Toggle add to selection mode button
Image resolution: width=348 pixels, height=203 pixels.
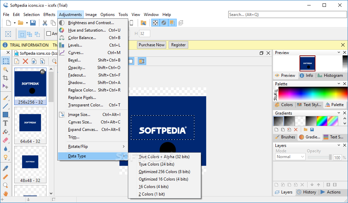pos(30,34)
